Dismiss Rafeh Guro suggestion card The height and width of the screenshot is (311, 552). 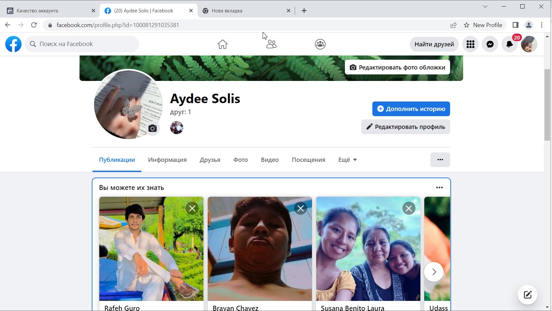192,208
